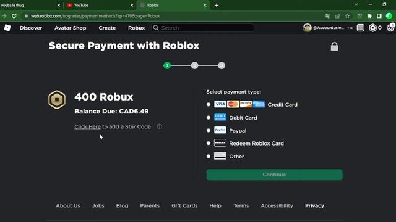Open the Robux balance icon
396x222 pixels.
pos(372,28)
